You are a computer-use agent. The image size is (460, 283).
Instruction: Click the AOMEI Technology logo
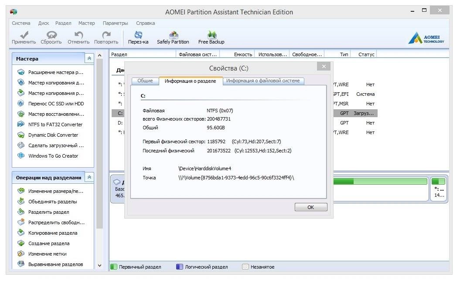click(426, 38)
